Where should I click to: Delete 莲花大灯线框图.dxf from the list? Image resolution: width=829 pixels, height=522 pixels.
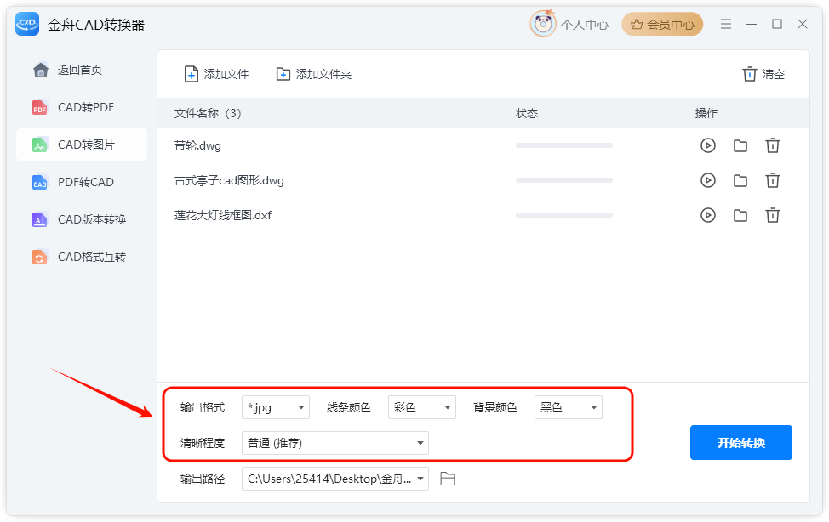773,215
